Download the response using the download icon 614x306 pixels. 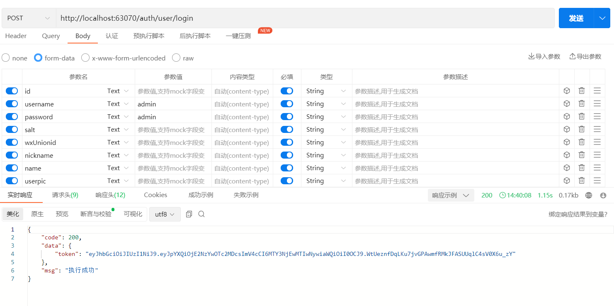pos(603,195)
